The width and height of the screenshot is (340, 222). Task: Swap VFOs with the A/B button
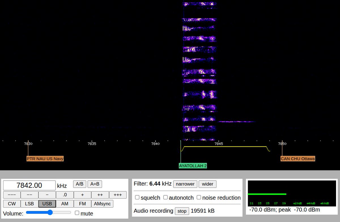[80, 184]
